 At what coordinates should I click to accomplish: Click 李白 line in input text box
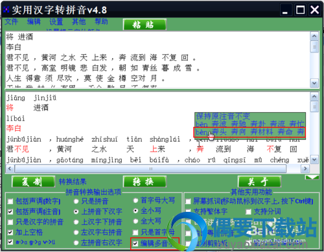point(14,47)
